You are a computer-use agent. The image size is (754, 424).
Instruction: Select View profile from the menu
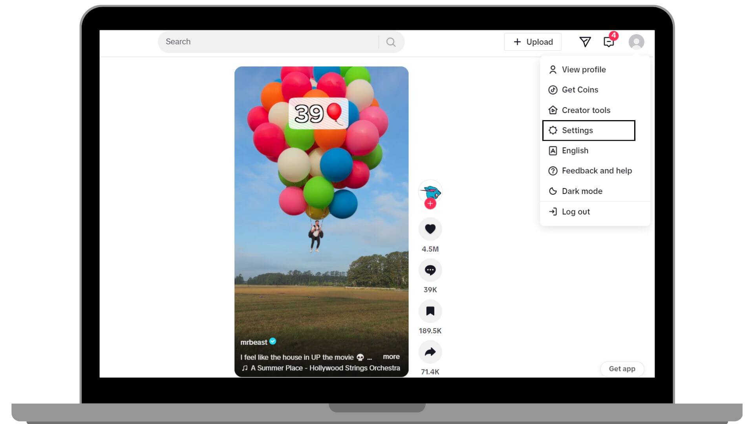pyautogui.click(x=595, y=69)
